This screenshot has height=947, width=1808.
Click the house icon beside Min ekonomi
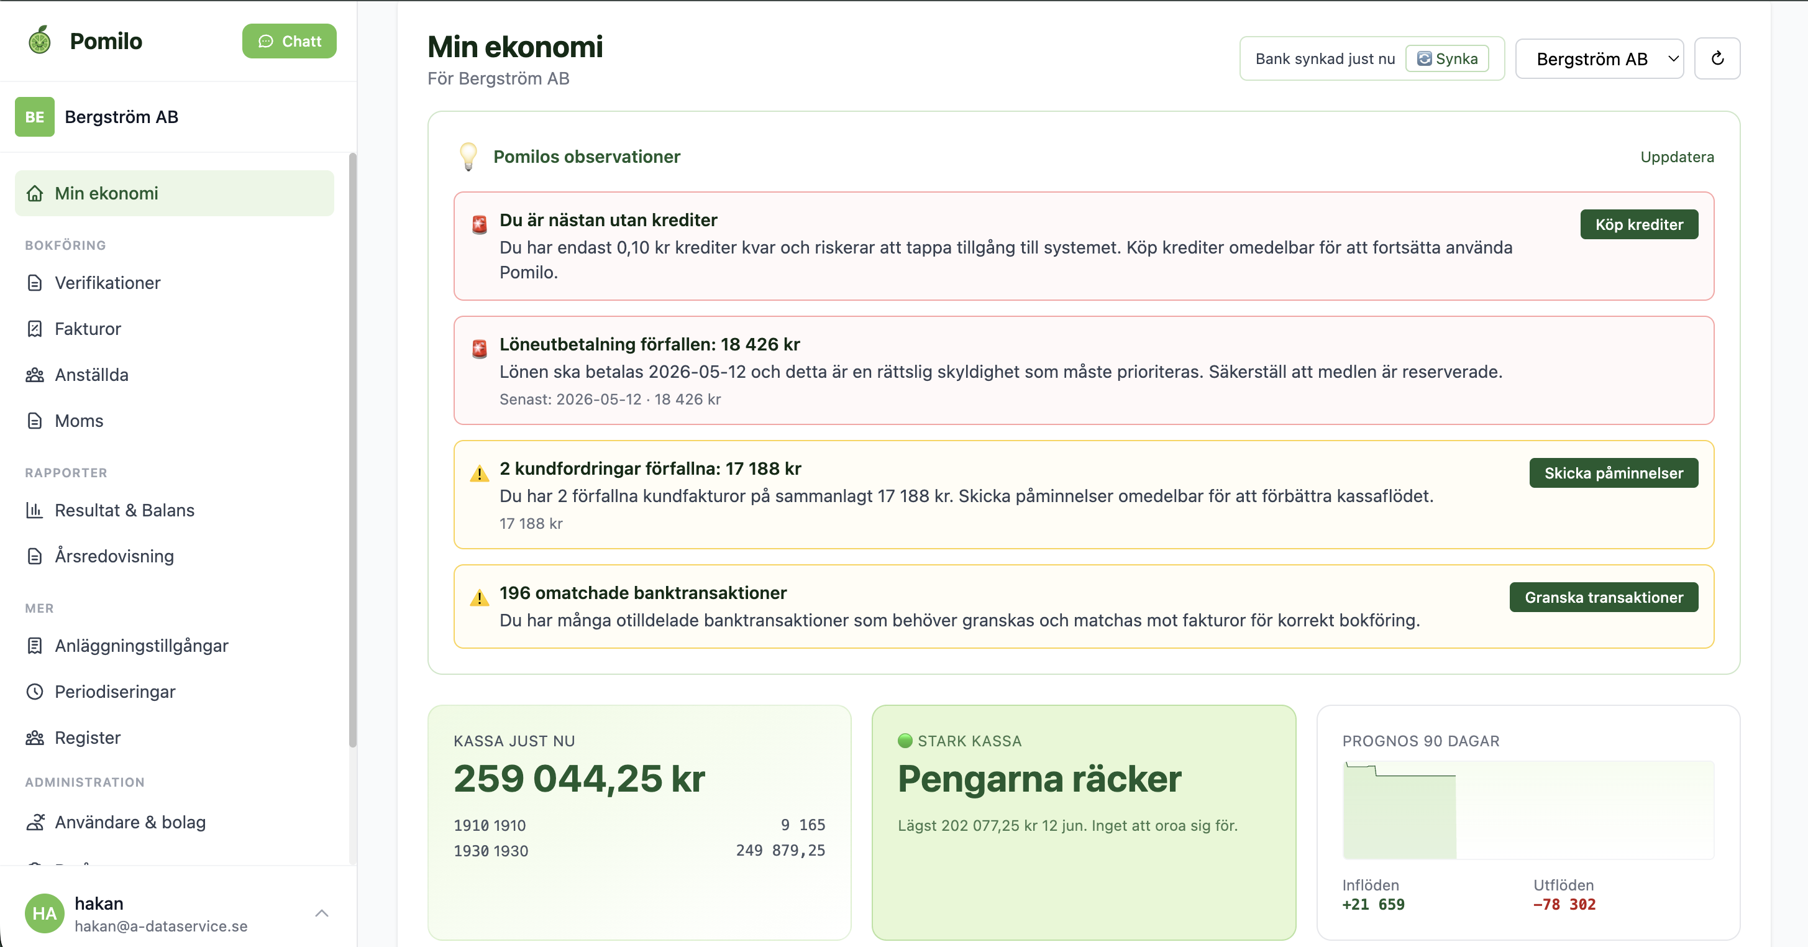[x=34, y=193]
